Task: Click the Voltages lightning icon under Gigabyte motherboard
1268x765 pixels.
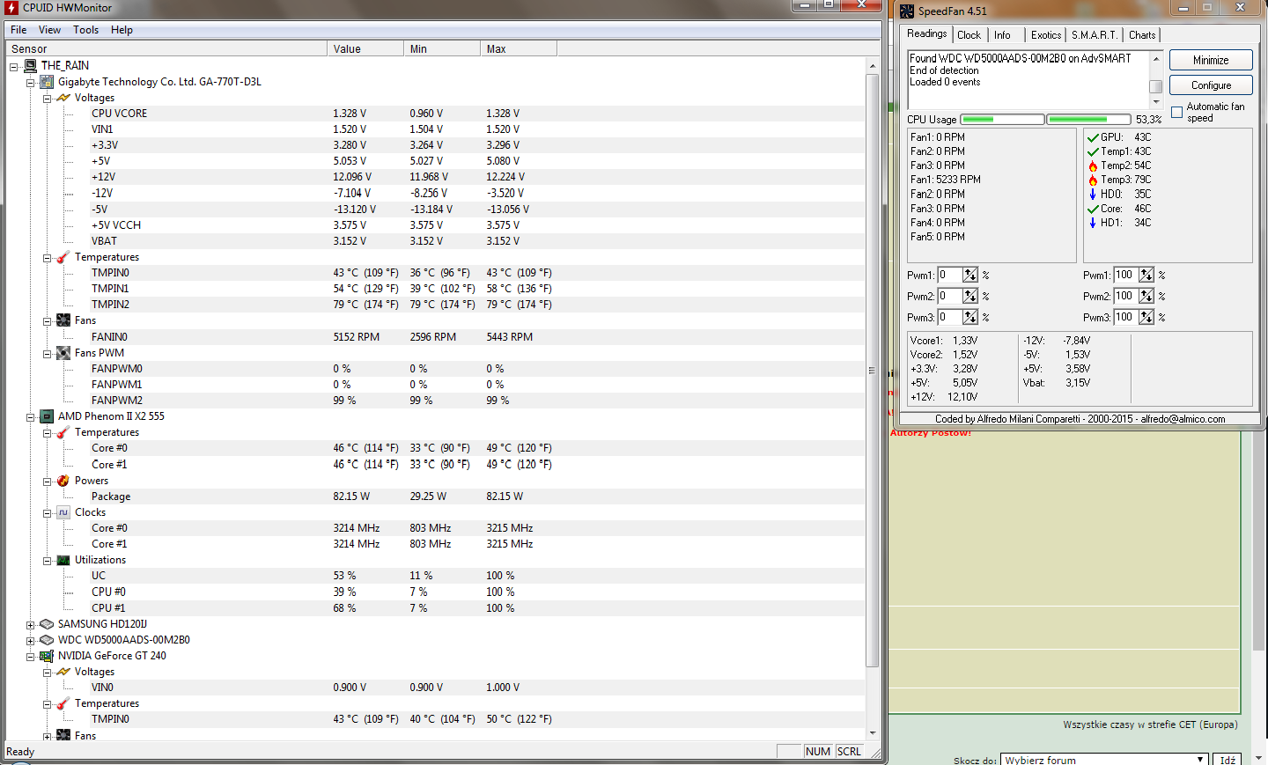Action: pyautogui.click(x=63, y=98)
